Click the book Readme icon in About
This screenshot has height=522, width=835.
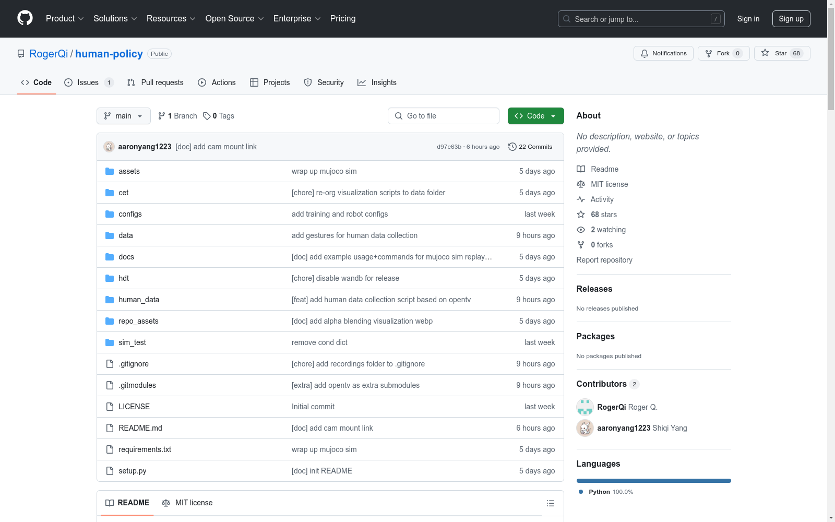(x=581, y=169)
